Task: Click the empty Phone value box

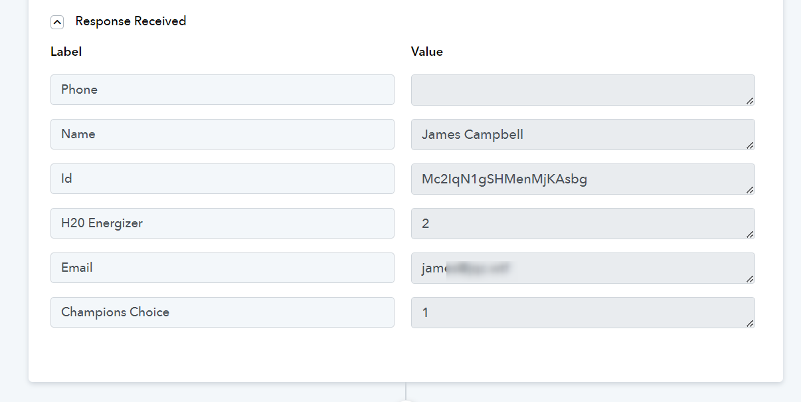Action: point(583,90)
